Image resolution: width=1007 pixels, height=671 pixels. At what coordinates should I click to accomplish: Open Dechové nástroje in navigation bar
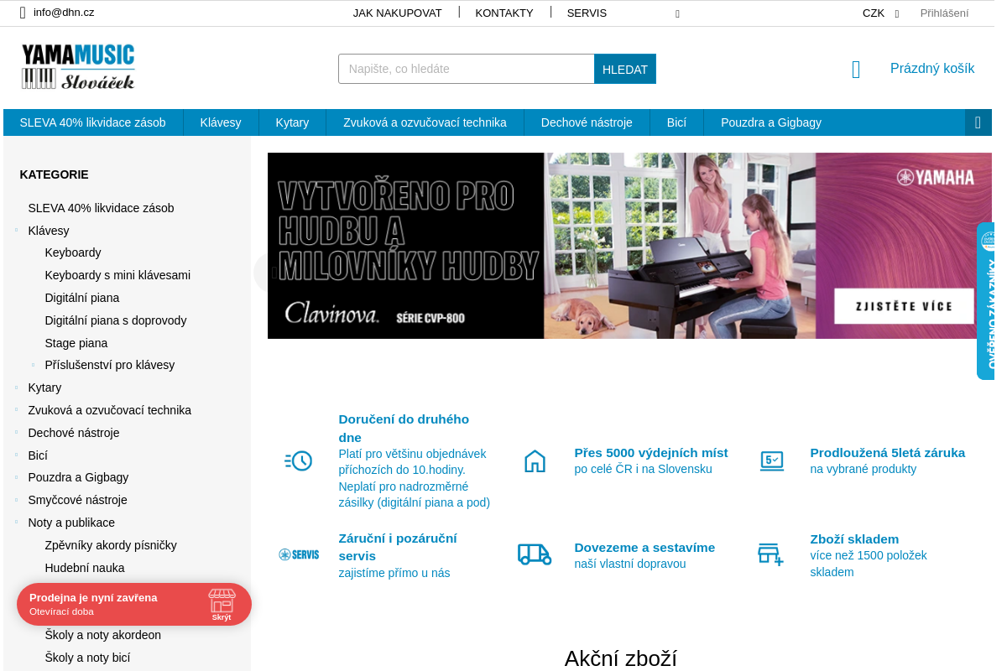[587, 122]
